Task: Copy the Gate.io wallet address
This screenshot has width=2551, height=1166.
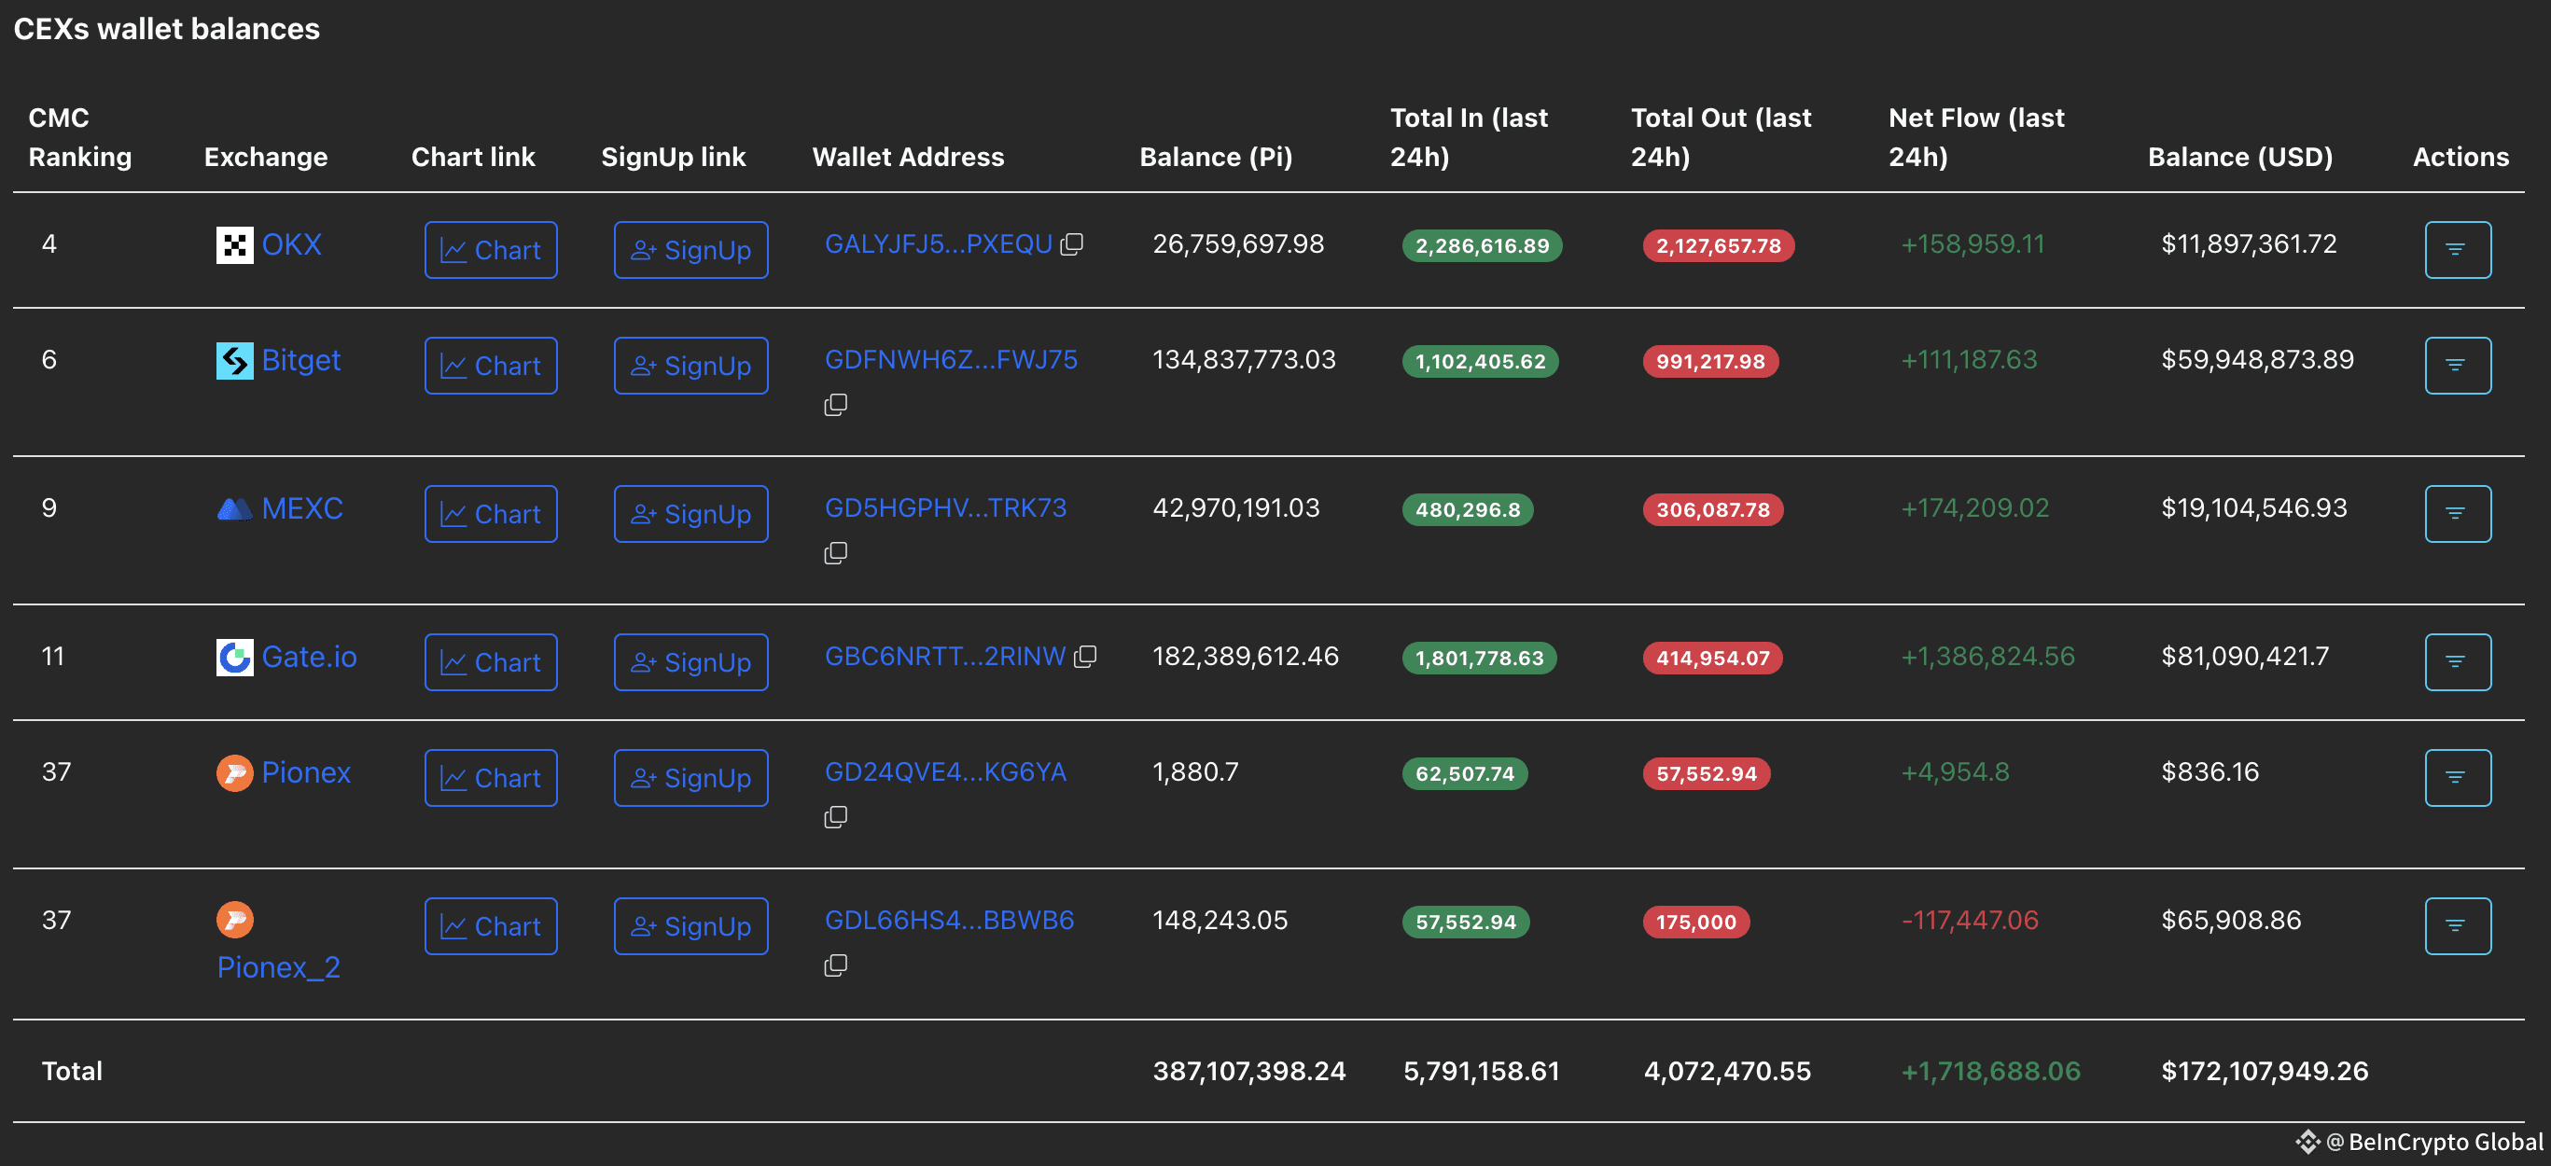Action: click(1085, 658)
